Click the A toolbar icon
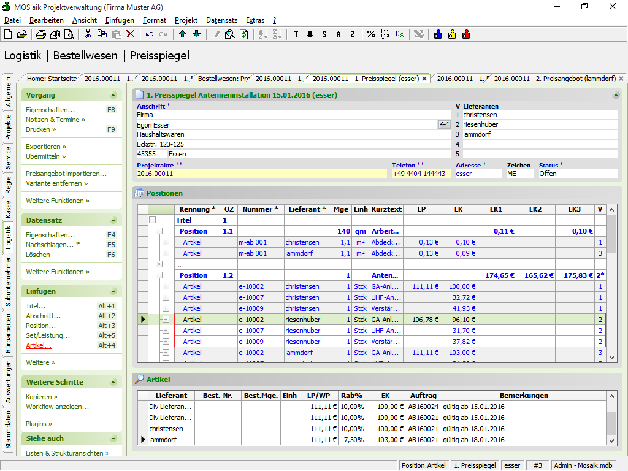628x471 pixels. pyautogui.click(x=339, y=34)
